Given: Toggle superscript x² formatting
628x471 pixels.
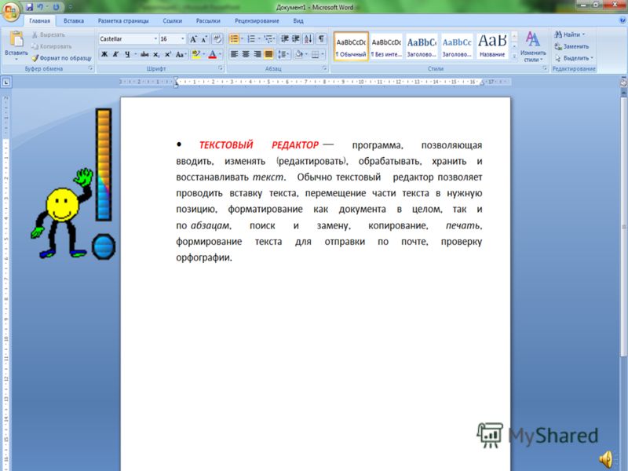Looking at the screenshot, I should pos(168,54).
